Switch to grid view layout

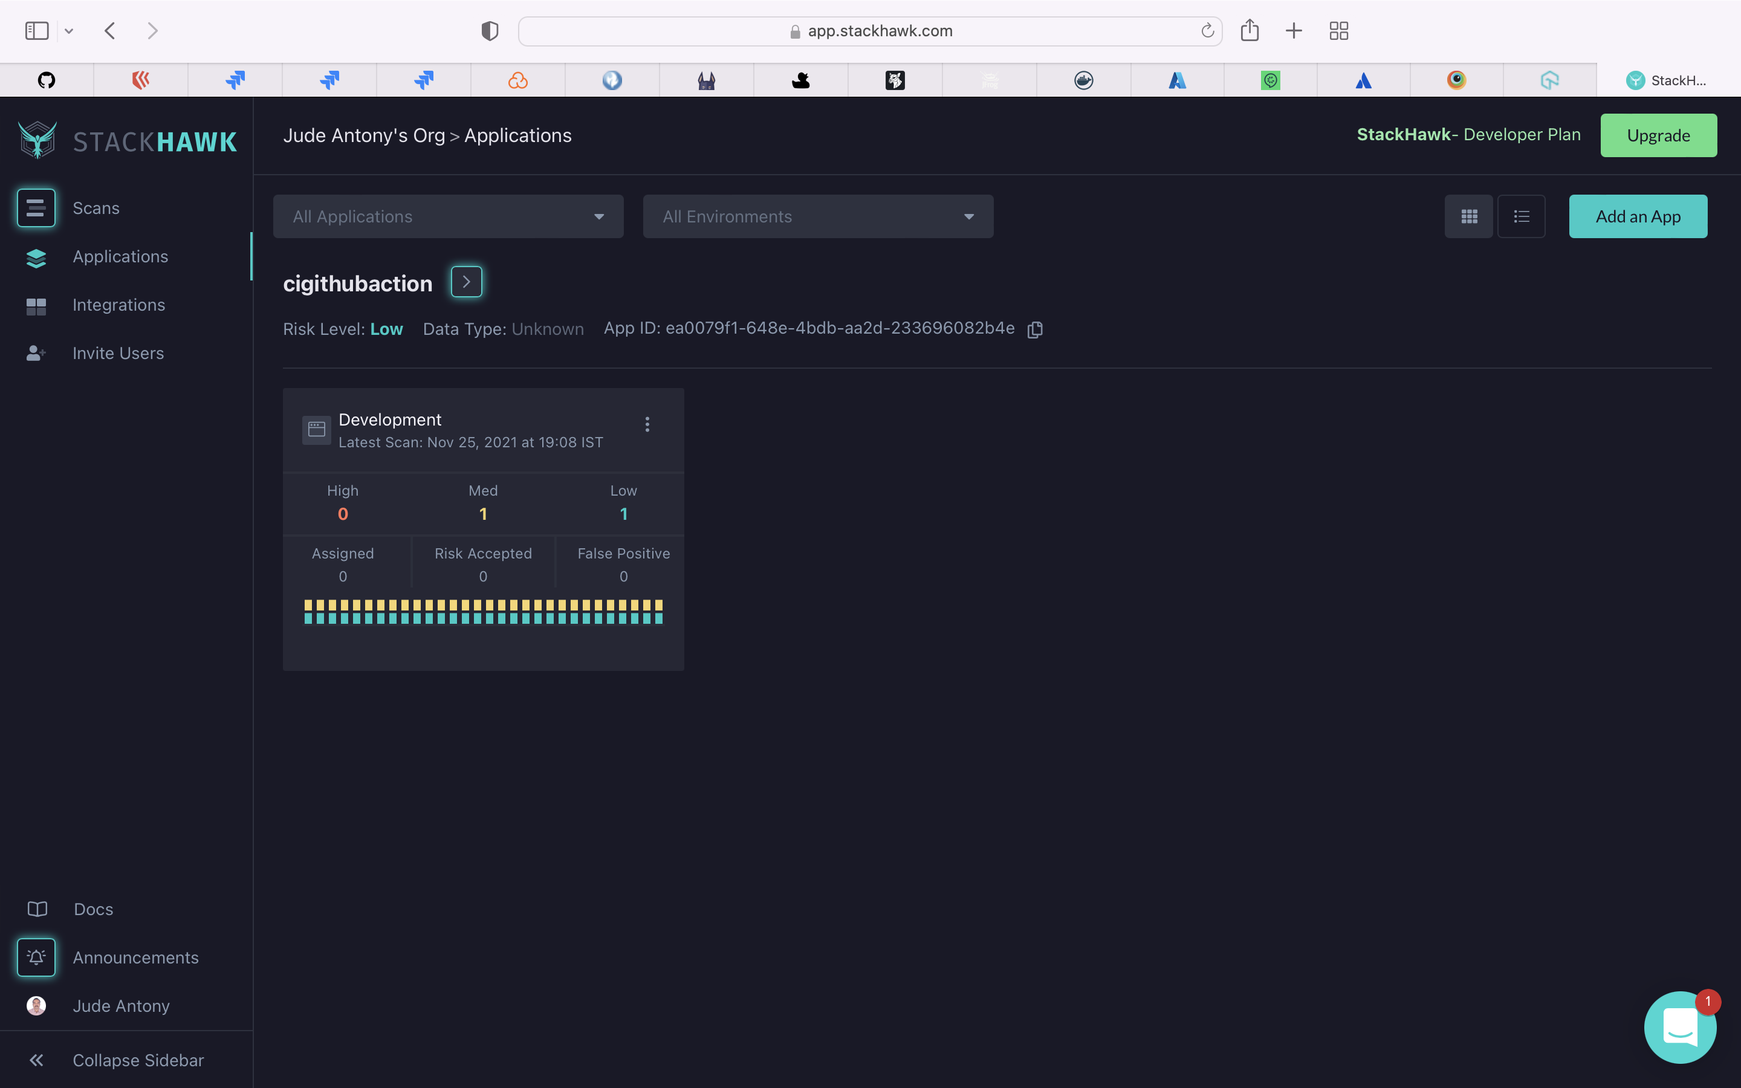click(1468, 216)
